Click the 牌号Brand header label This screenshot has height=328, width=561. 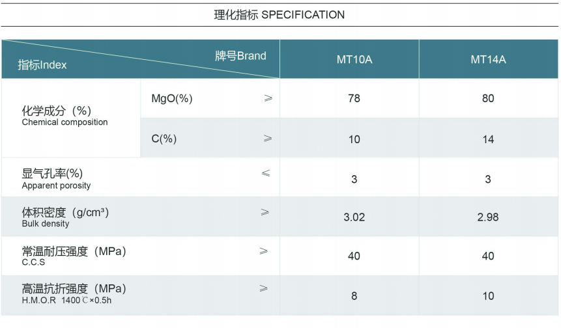coord(240,55)
